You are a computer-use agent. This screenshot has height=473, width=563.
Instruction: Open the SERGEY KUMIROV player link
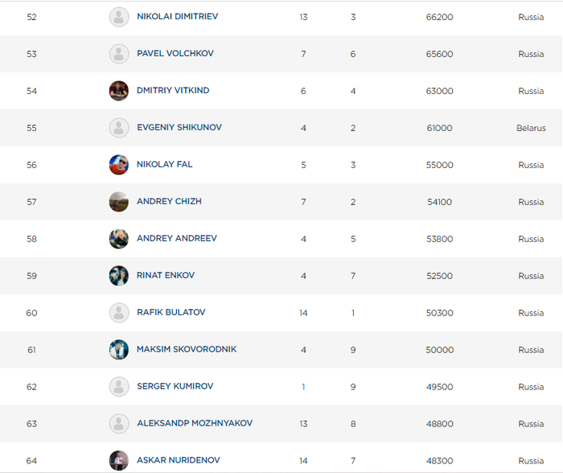click(x=175, y=387)
